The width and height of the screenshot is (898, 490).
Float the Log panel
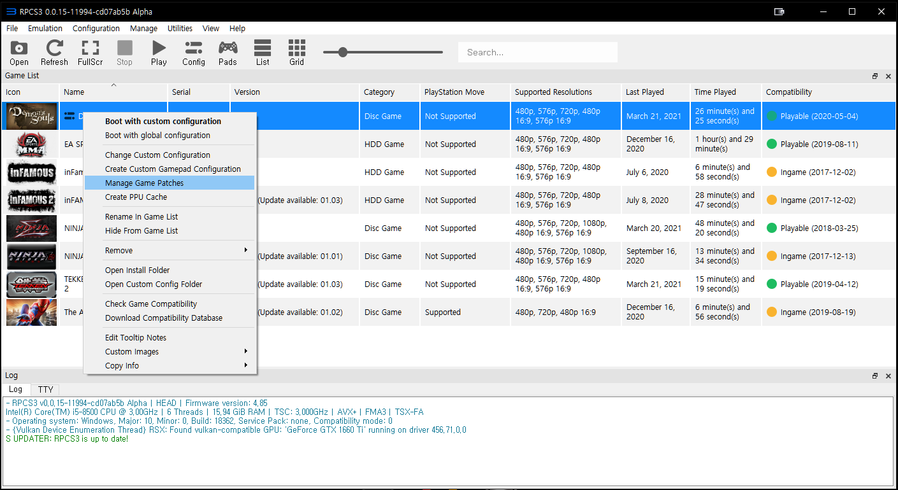(x=875, y=375)
